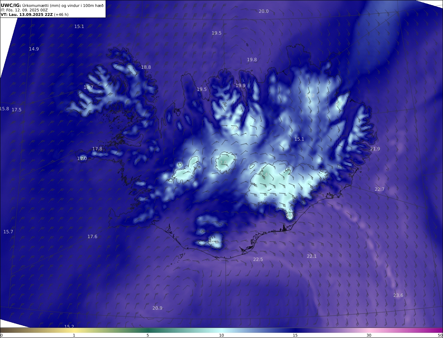443x338 pixels.
Task: Click the 18.8 value label
Action: [146, 67]
